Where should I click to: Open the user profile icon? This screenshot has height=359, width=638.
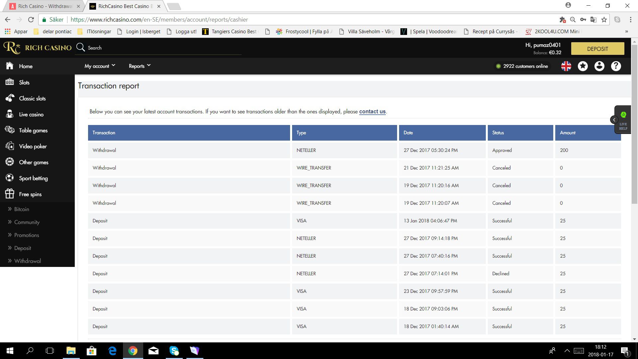(x=599, y=66)
